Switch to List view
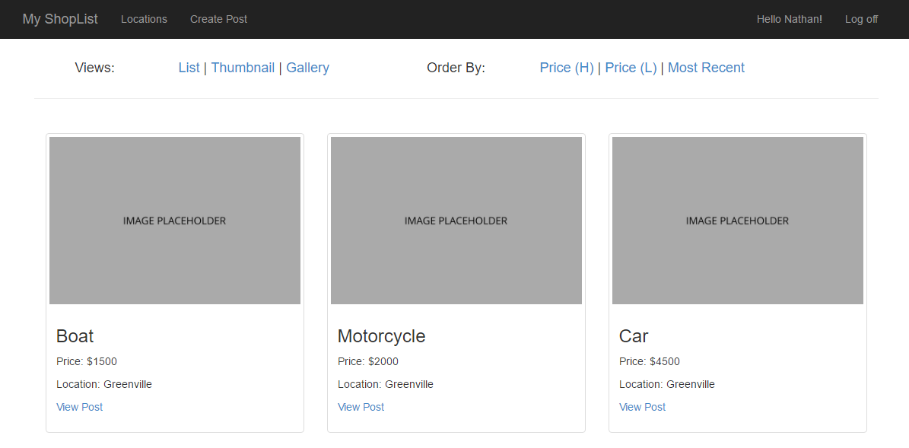 click(x=189, y=68)
